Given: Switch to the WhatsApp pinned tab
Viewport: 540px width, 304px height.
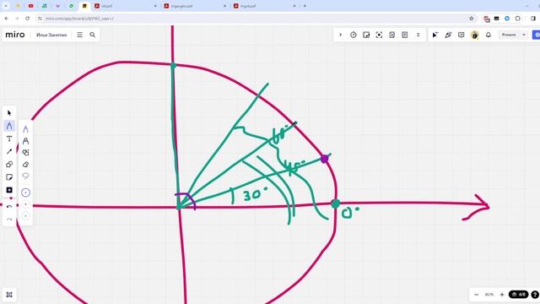Looking at the screenshot, I should click(71, 6).
